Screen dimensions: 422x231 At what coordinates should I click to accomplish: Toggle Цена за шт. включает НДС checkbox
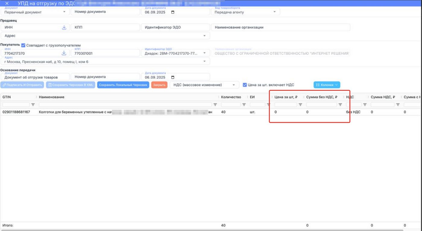click(x=245, y=85)
